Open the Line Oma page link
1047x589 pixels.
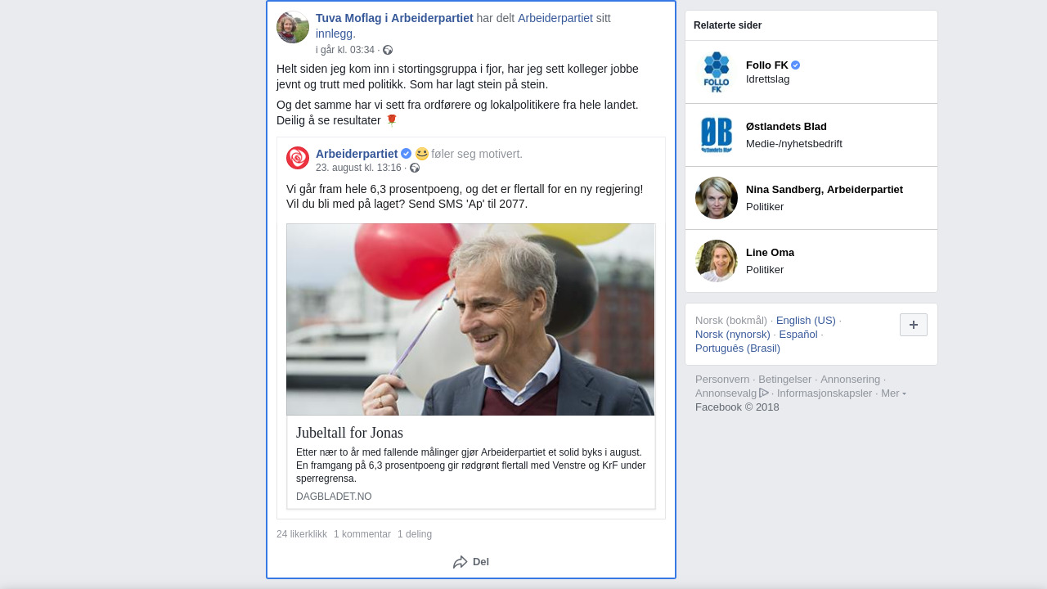(x=770, y=253)
